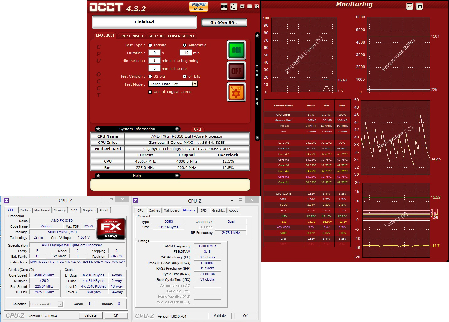This screenshot has height=322, width=449.
Task: Take a screenshot with OCCT camera icon
Action: [x=224, y=7]
